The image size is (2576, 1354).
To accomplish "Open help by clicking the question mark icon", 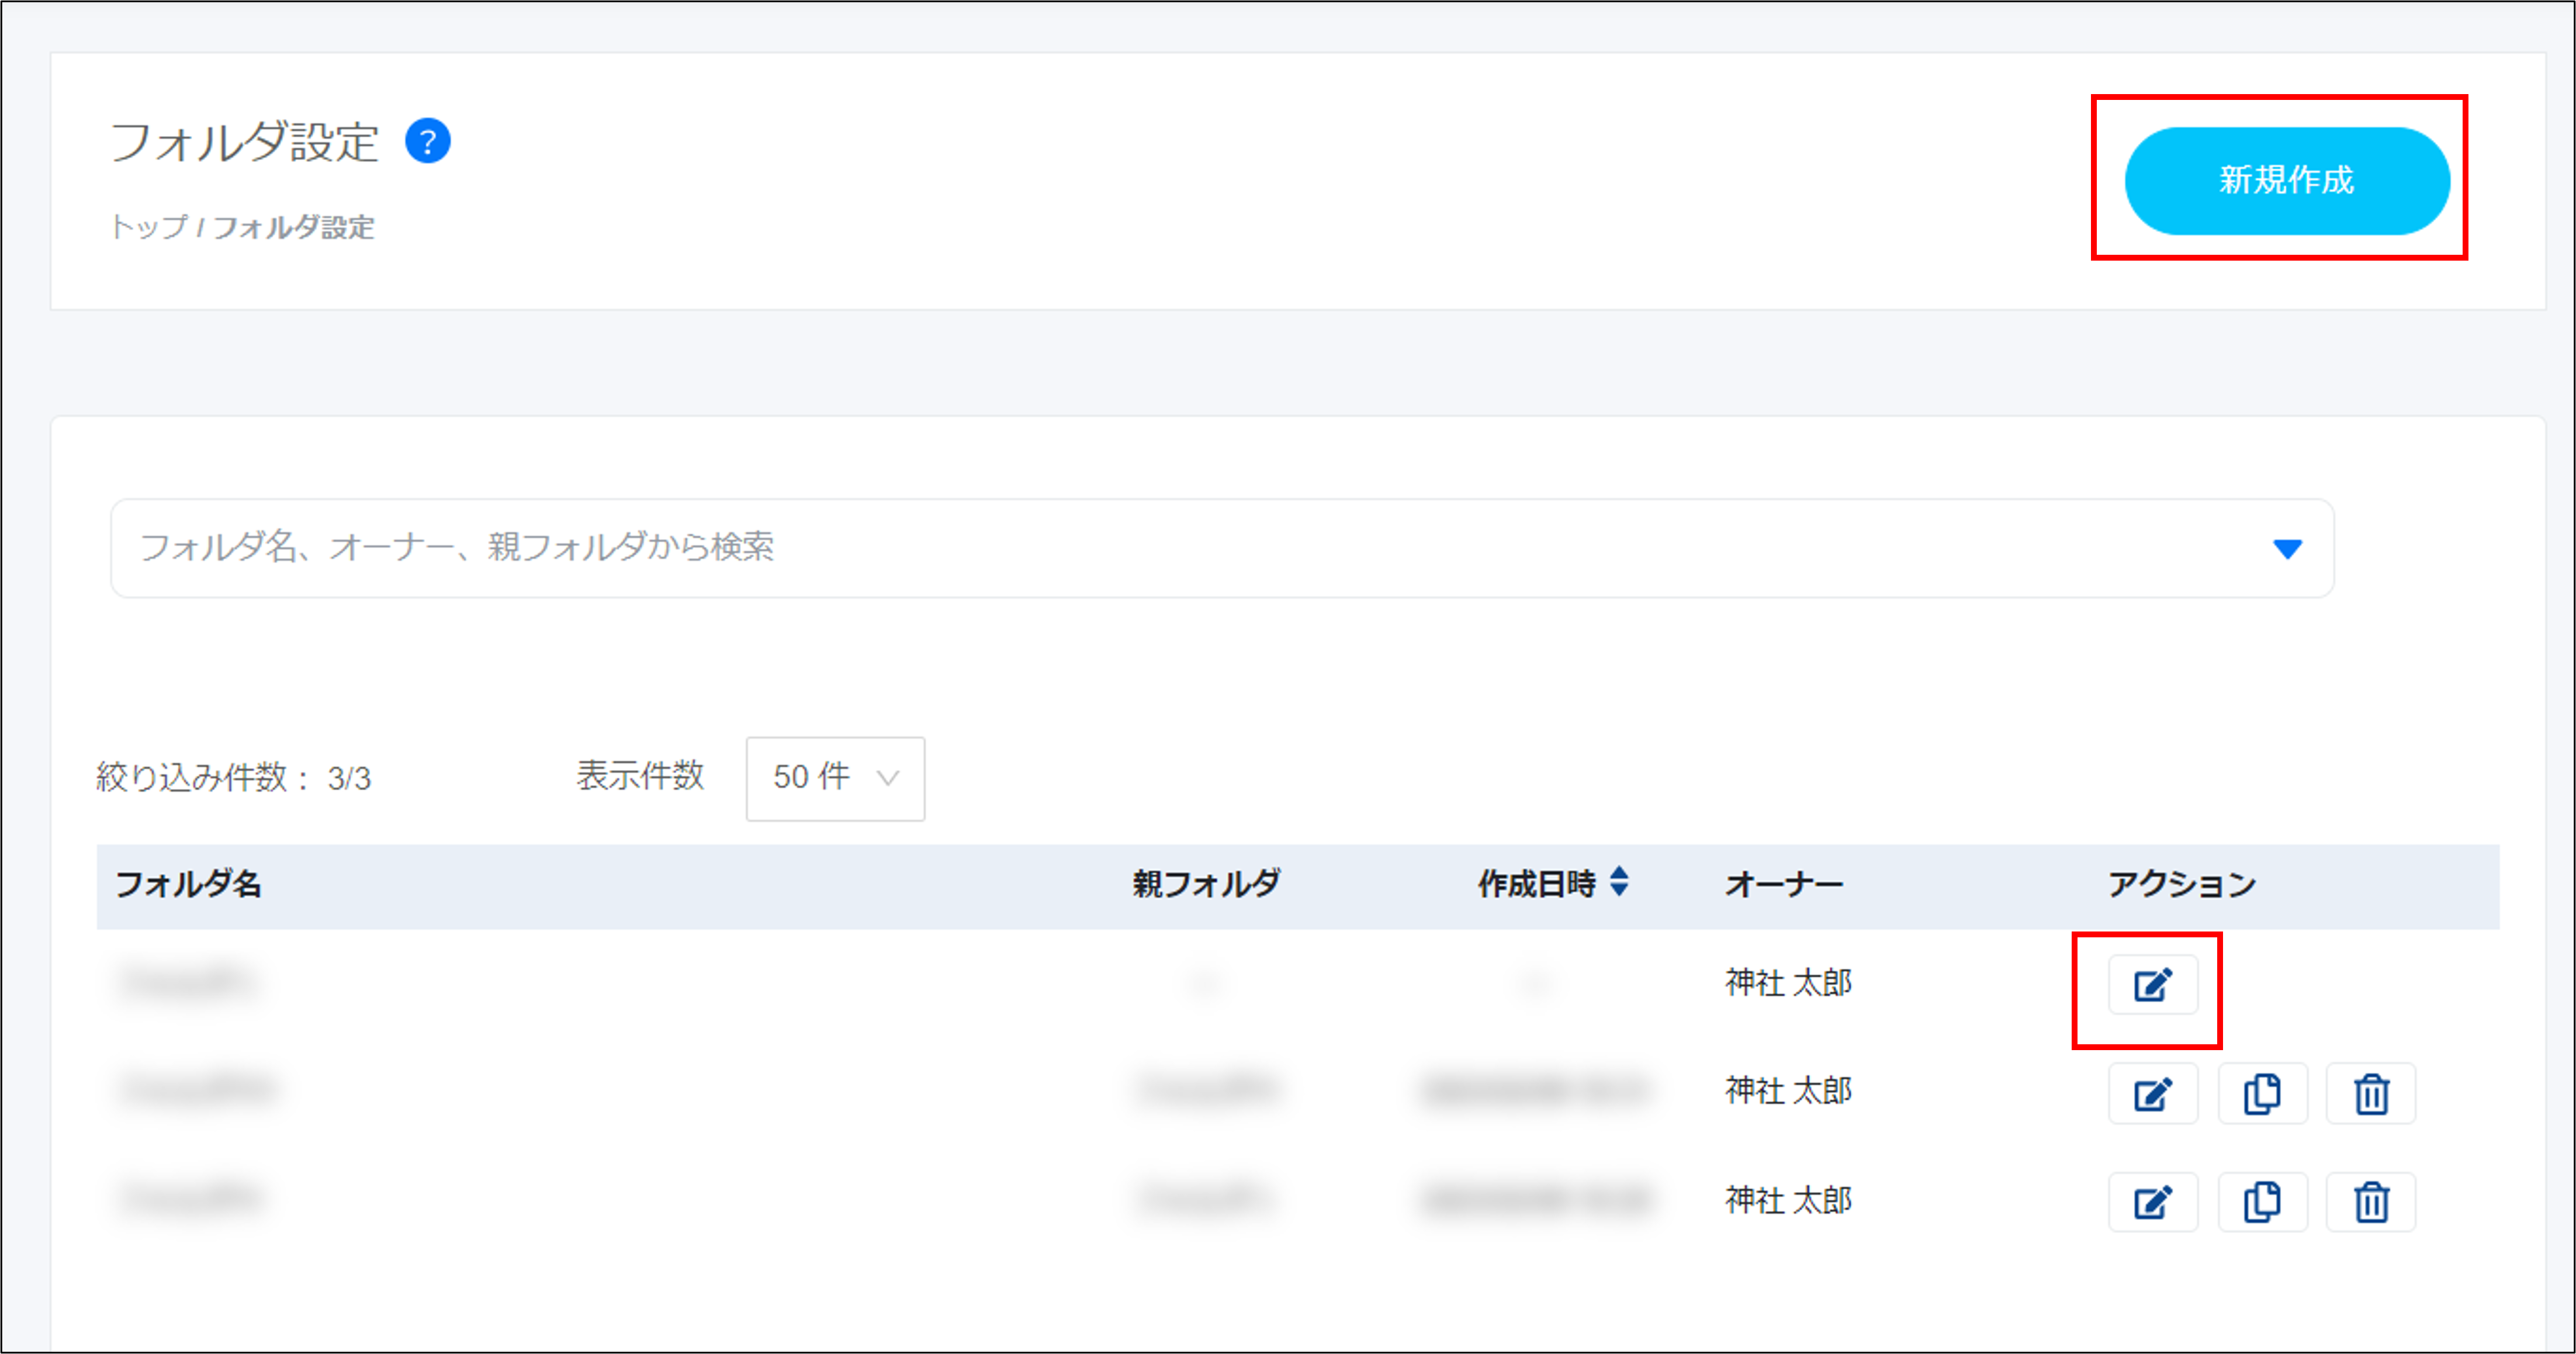I will tap(430, 142).
